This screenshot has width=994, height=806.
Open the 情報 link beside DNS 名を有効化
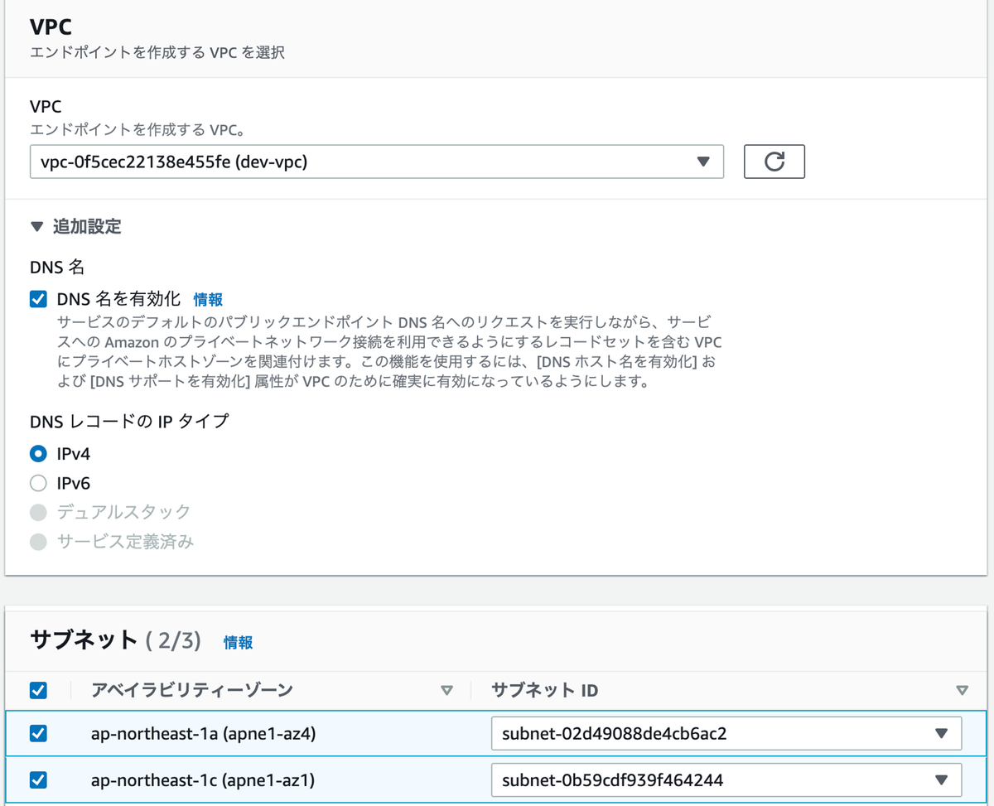(208, 299)
